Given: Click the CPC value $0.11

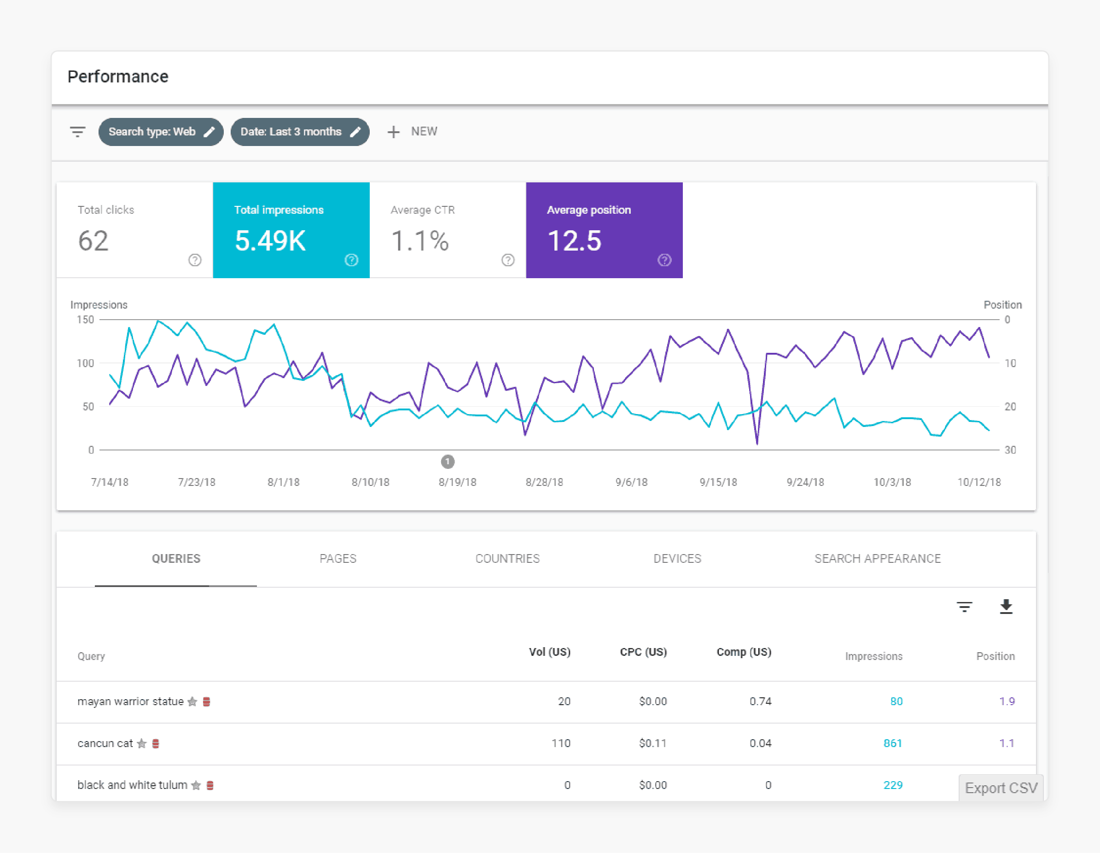Looking at the screenshot, I should (653, 743).
